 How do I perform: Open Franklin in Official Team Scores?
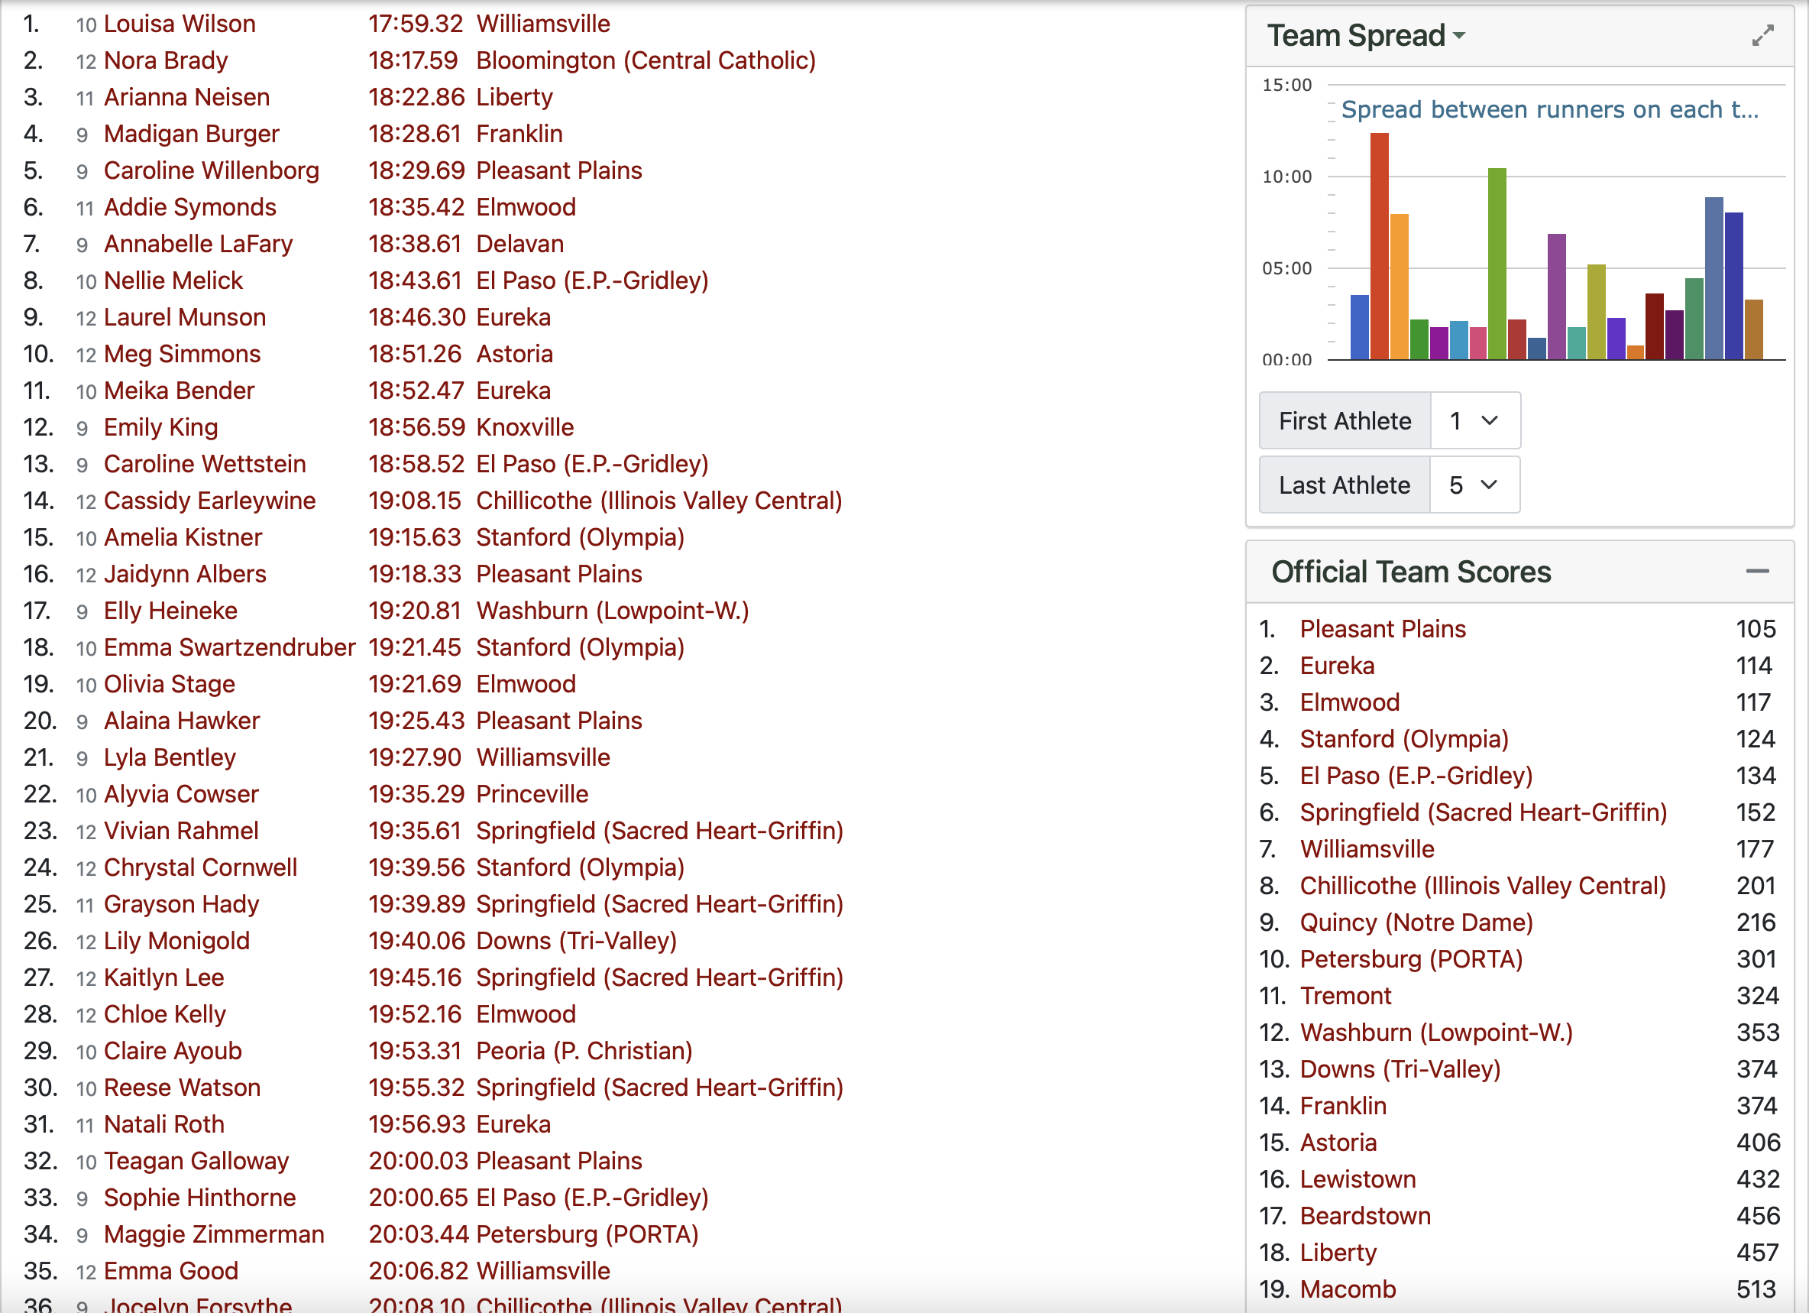[1343, 1107]
